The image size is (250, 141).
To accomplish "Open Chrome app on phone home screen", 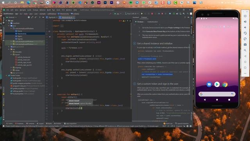I will tap(225, 84).
